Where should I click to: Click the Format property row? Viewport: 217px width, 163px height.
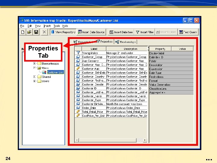coord(171,81)
